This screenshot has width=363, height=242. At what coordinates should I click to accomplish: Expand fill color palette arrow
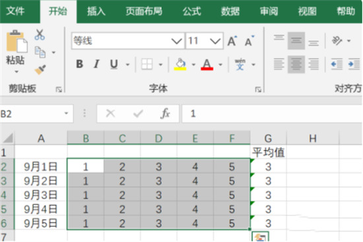pos(193,65)
